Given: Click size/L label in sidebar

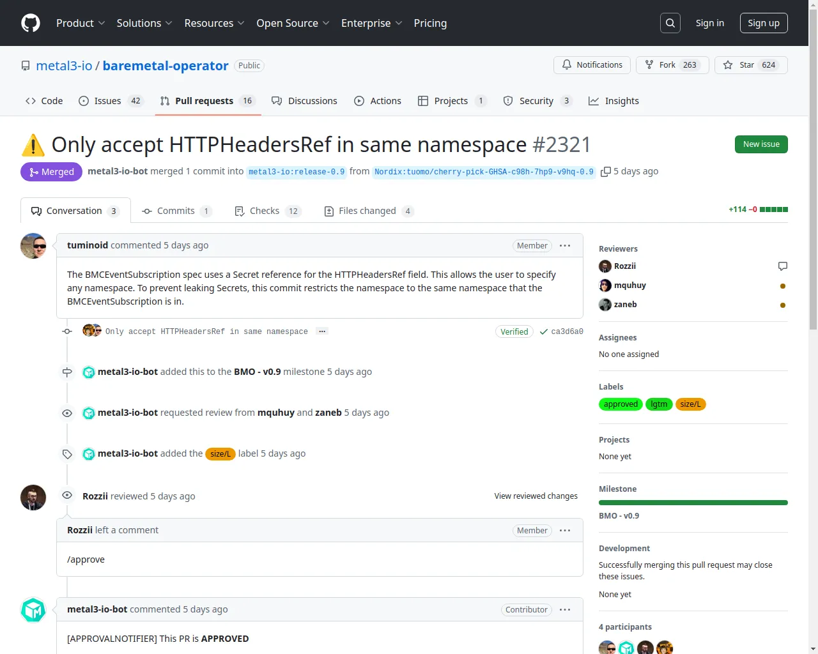Looking at the screenshot, I should coord(690,404).
